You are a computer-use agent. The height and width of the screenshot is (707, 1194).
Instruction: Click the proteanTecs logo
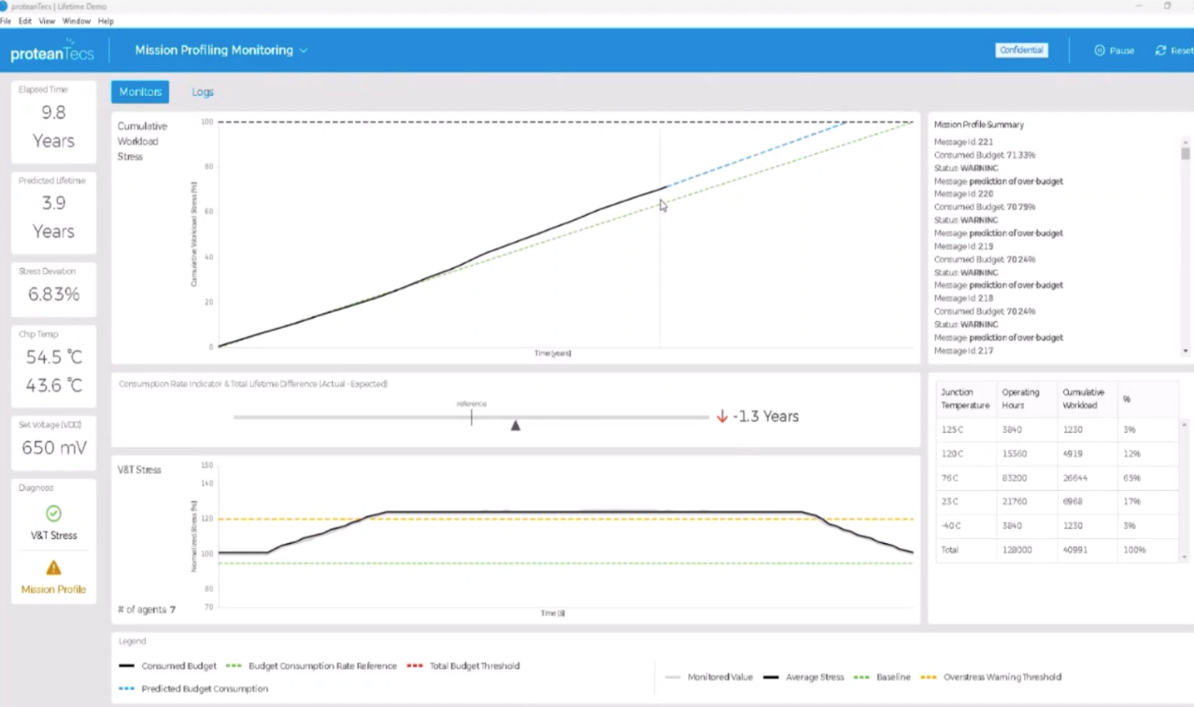tap(52, 52)
